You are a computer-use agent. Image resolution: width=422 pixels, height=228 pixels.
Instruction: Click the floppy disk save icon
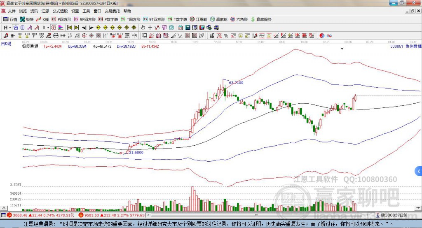coord(202,28)
